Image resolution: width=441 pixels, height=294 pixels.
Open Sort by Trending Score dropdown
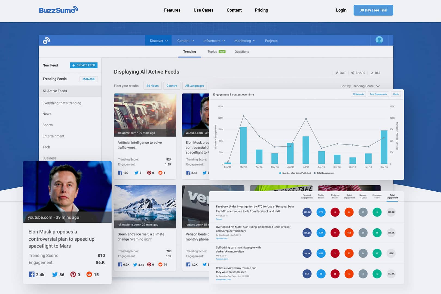pyautogui.click(x=360, y=86)
